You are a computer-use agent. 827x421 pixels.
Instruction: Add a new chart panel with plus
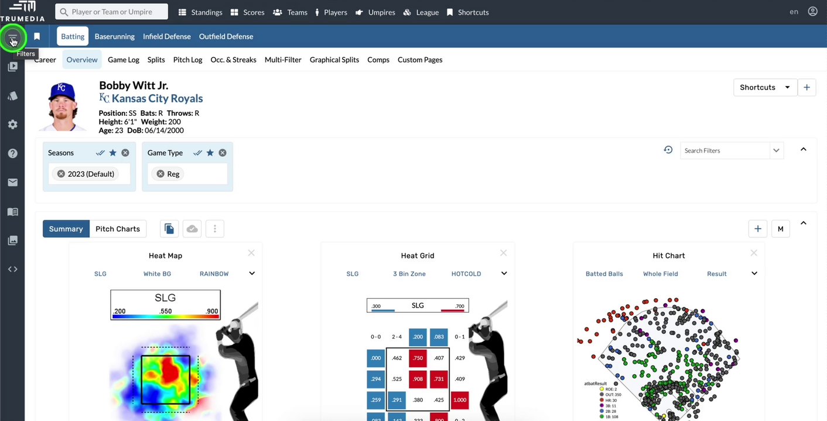pos(758,229)
